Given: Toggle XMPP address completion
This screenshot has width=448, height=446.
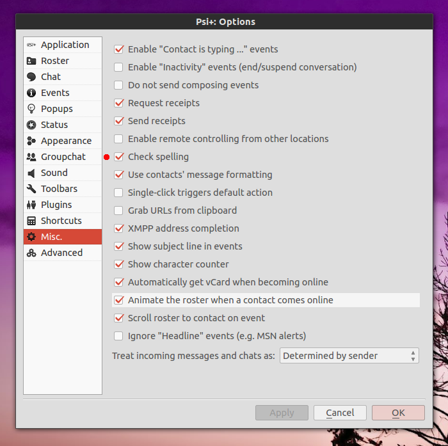Looking at the screenshot, I should [x=118, y=228].
